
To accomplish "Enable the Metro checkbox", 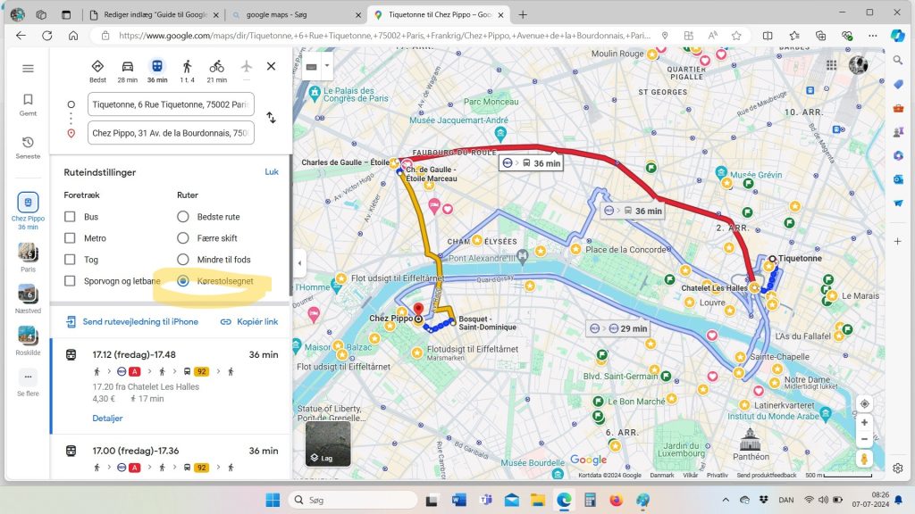I will point(70,238).
